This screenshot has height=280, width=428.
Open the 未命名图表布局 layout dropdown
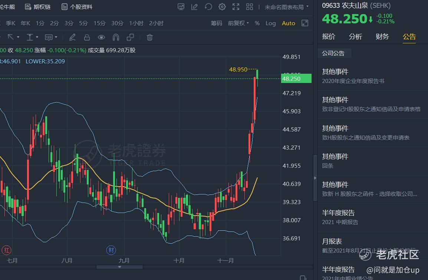tap(287, 7)
